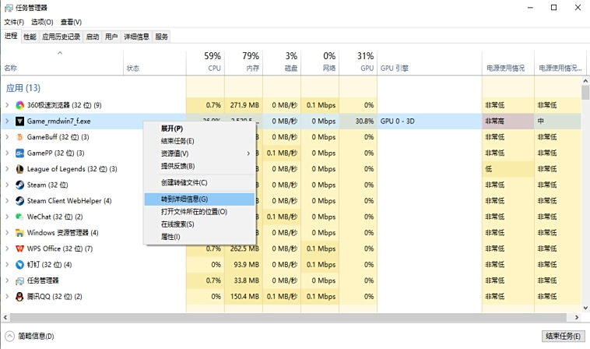
Task: Click the 腾讯QQ process icon
Action: tap(20, 297)
